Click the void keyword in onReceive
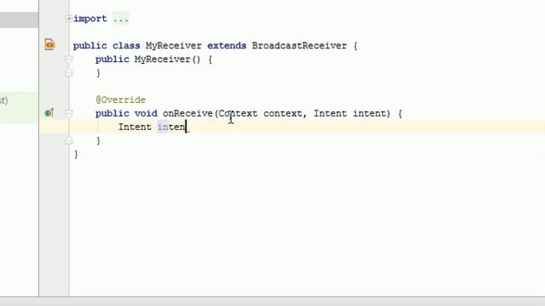Screen dimensions: 545x306 click(146, 113)
